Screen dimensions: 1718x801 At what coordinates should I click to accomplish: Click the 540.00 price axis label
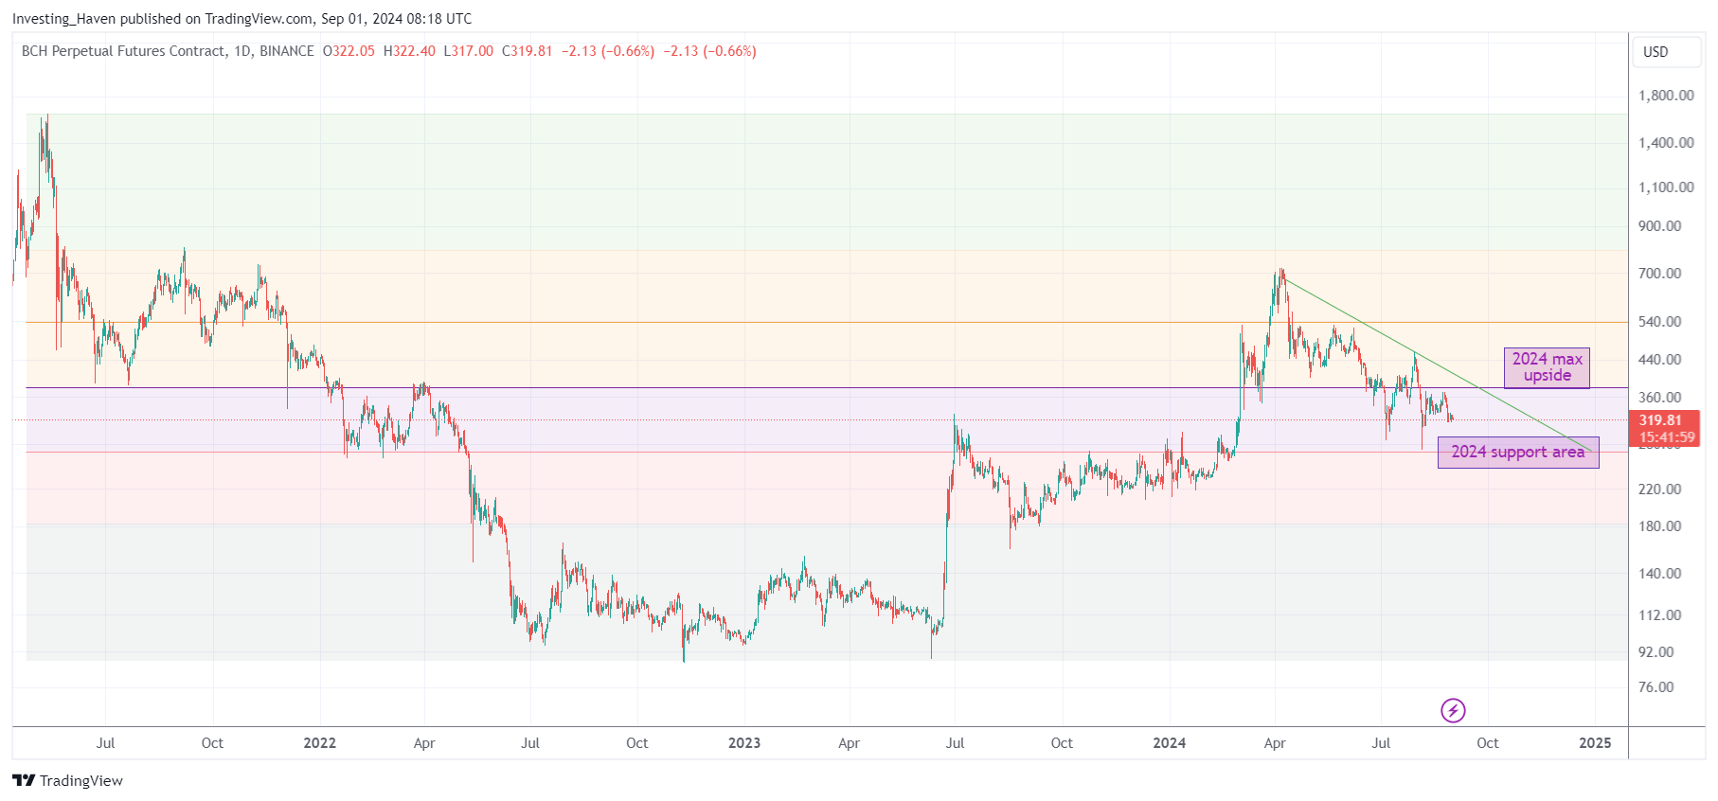(1660, 322)
